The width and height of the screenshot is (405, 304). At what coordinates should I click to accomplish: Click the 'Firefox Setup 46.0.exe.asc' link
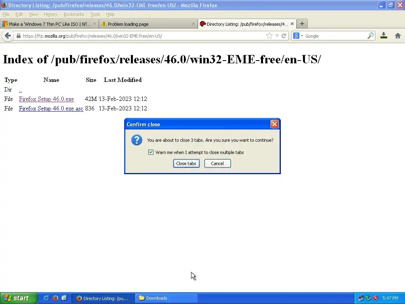pos(51,108)
